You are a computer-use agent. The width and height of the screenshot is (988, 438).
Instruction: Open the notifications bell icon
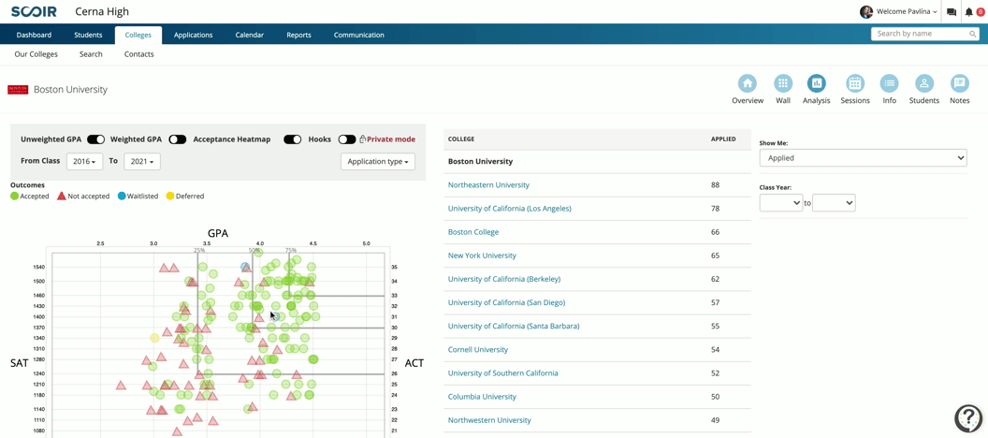969,12
